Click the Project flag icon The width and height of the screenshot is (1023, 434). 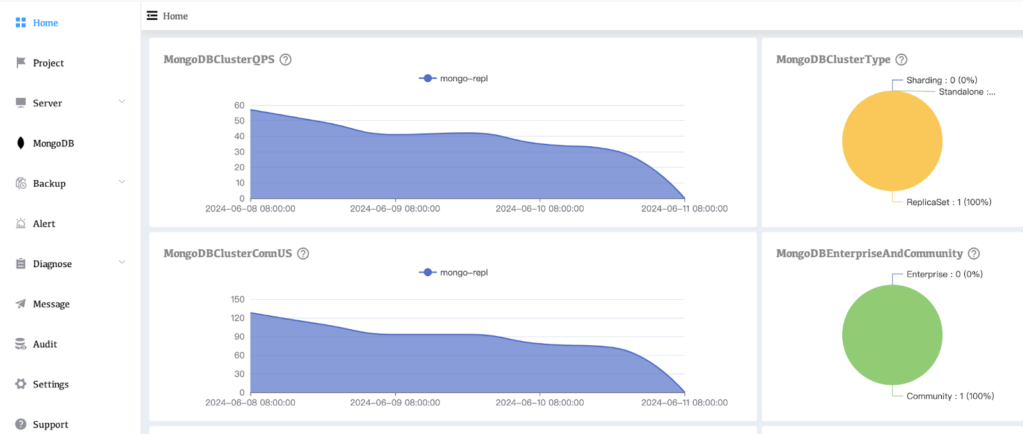(21, 63)
